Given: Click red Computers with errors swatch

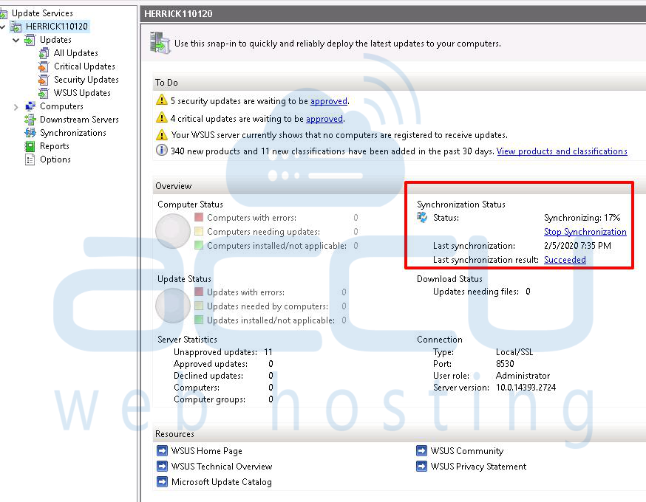Looking at the screenshot, I should (x=199, y=217).
